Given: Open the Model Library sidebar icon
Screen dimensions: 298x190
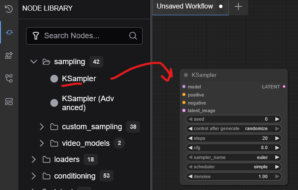Looking at the screenshot, I should coord(9,55).
